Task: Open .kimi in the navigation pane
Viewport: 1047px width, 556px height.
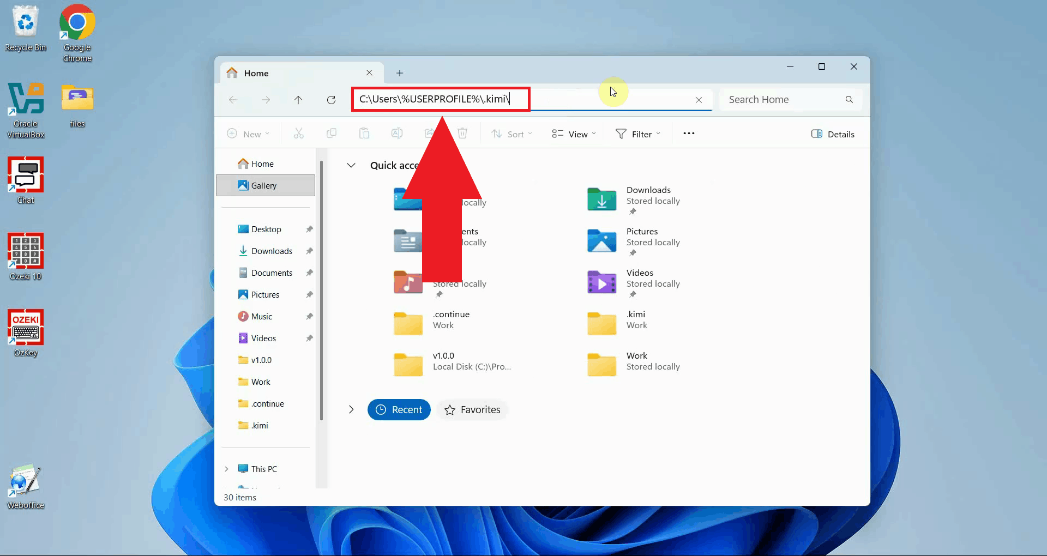Action: click(266, 425)
